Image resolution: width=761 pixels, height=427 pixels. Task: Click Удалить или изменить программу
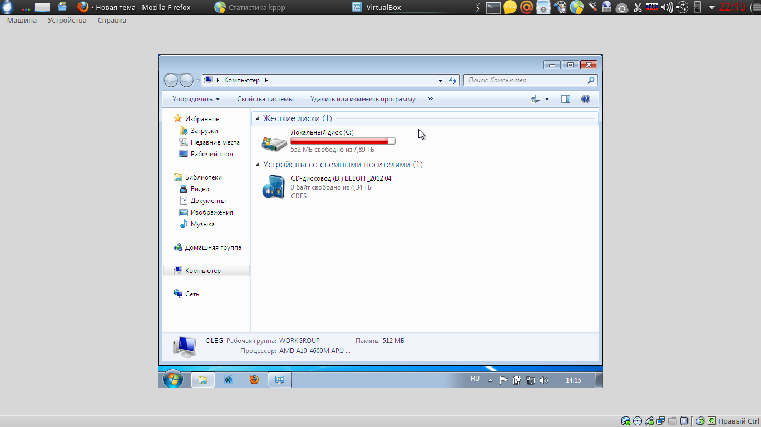[x=363, y=99]
